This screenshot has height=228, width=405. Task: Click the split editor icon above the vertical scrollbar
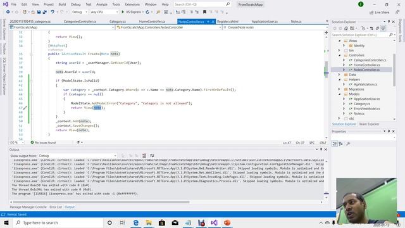[x=327, y=32]
